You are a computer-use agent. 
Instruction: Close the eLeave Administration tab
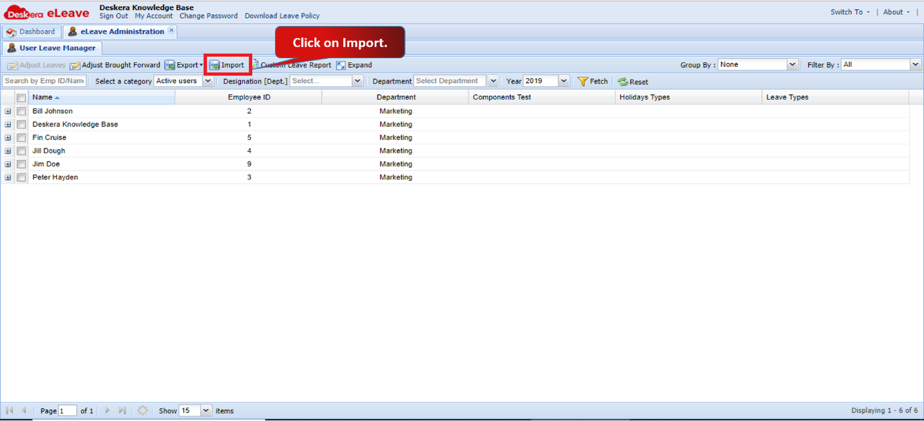(171, 31)
